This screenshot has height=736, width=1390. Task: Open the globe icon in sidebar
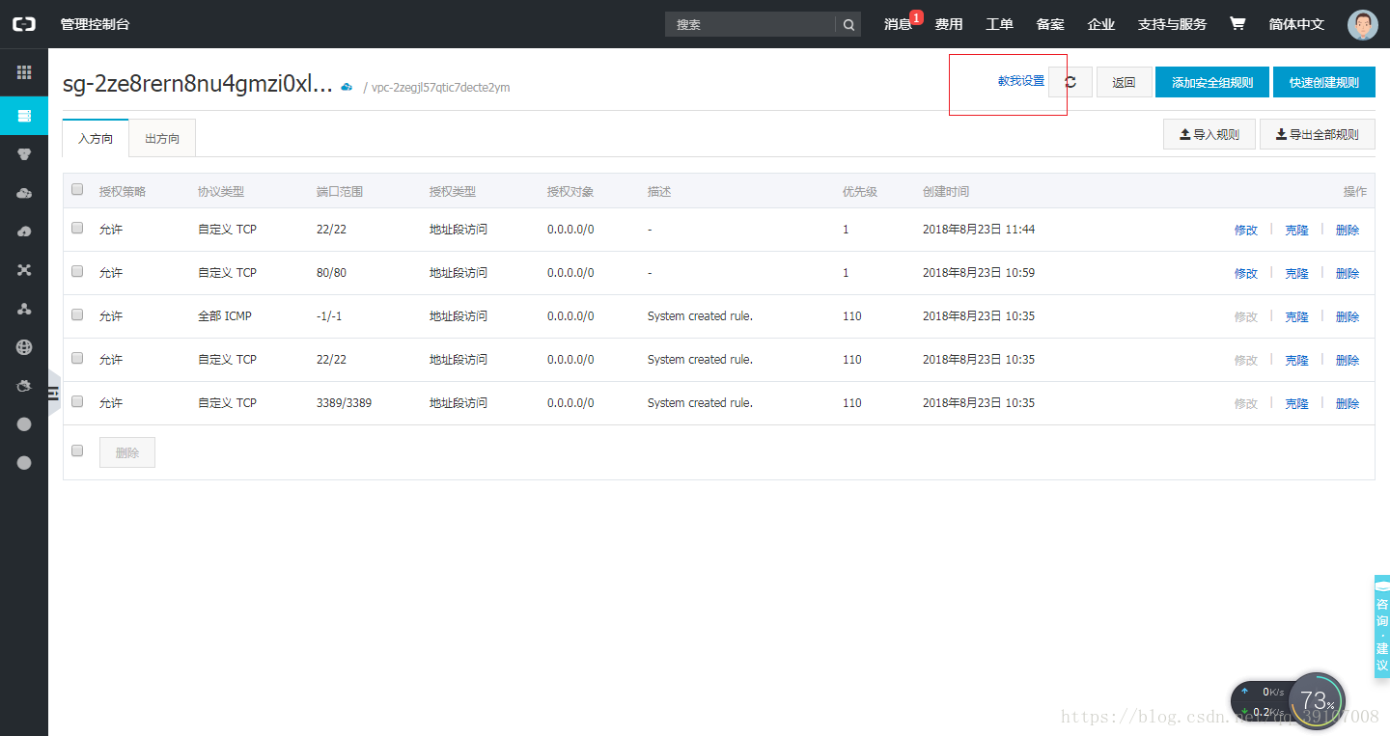click(24, 347)
